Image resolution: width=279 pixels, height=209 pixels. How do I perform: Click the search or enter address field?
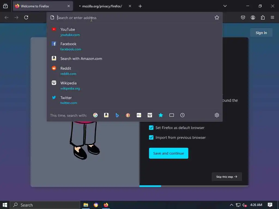(x=134, y=18)
